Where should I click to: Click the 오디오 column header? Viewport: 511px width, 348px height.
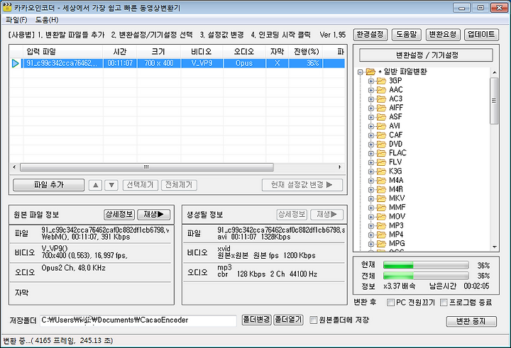244,52
